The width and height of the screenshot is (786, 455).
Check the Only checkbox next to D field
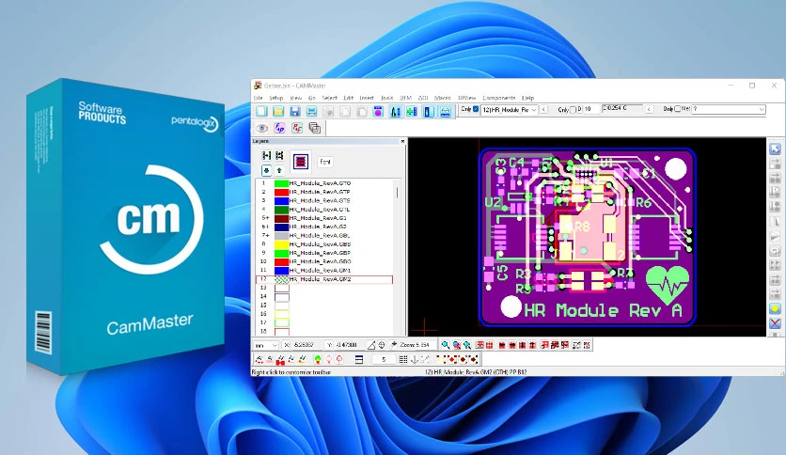[x=573, y=109]
